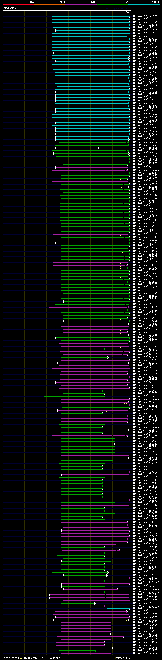This screenshot has width=162, height=660.
Task: Click the 584 query length label
Action: click(x=128, y=12)
